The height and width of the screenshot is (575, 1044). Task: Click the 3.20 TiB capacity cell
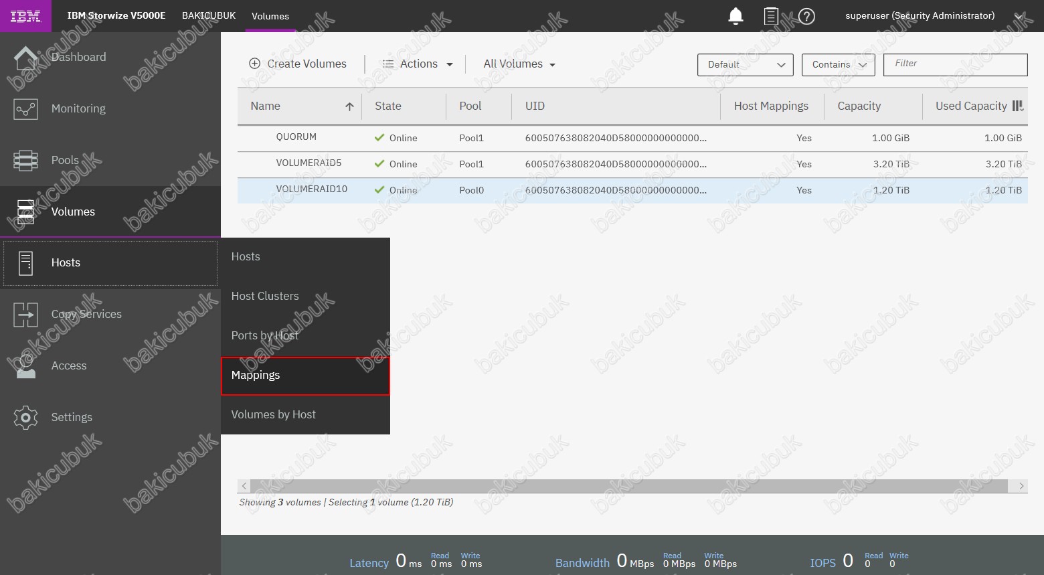coord(891,164)
